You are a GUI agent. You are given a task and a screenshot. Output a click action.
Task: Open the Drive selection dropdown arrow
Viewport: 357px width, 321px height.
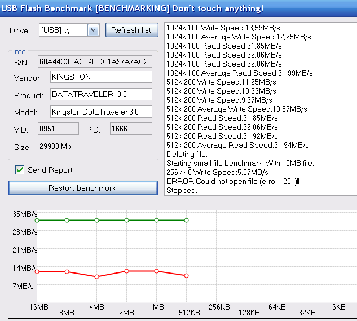point(94,30)
